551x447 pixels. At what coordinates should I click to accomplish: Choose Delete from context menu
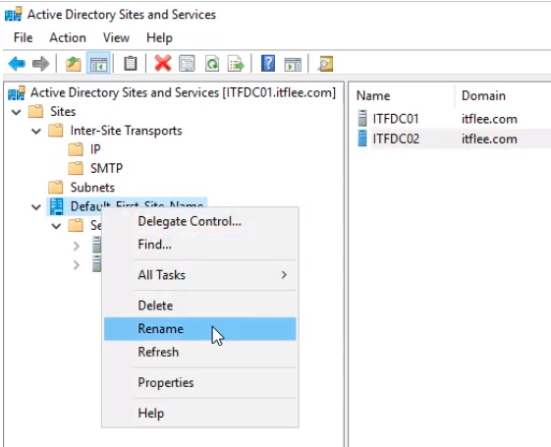pyautogui.click(x=200, y=306)
